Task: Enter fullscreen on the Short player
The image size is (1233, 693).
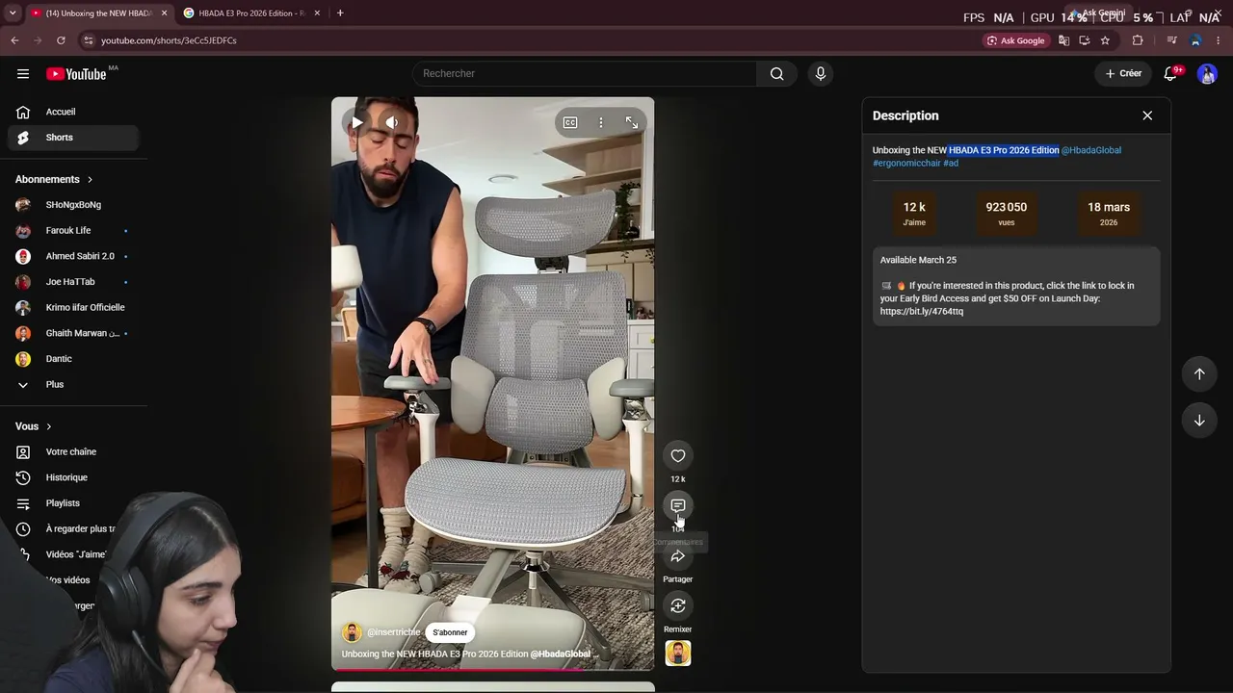Action: pyautogui.click(x=632, y=122)
